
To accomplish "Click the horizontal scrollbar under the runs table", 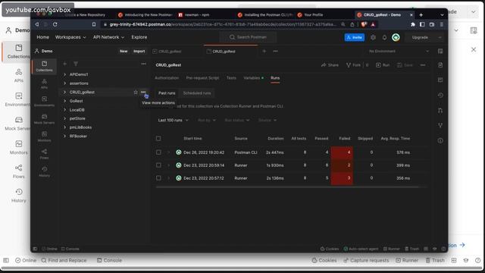I will coord(288,187).
